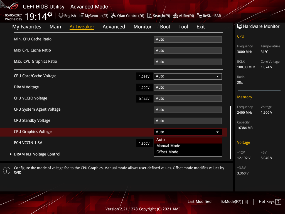This screenshot has width=285, height=214.
Task: Click the 19:14 clock display
Action: pyautogui.click(x=36, y=17)
